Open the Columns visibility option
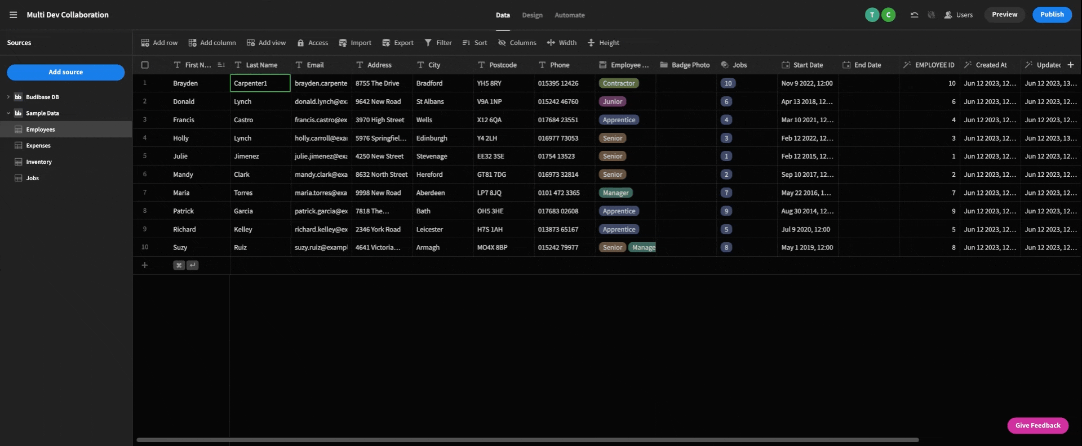Viewport: 1082px width, 446px height. pyautogui.click(x=517, y=43)
